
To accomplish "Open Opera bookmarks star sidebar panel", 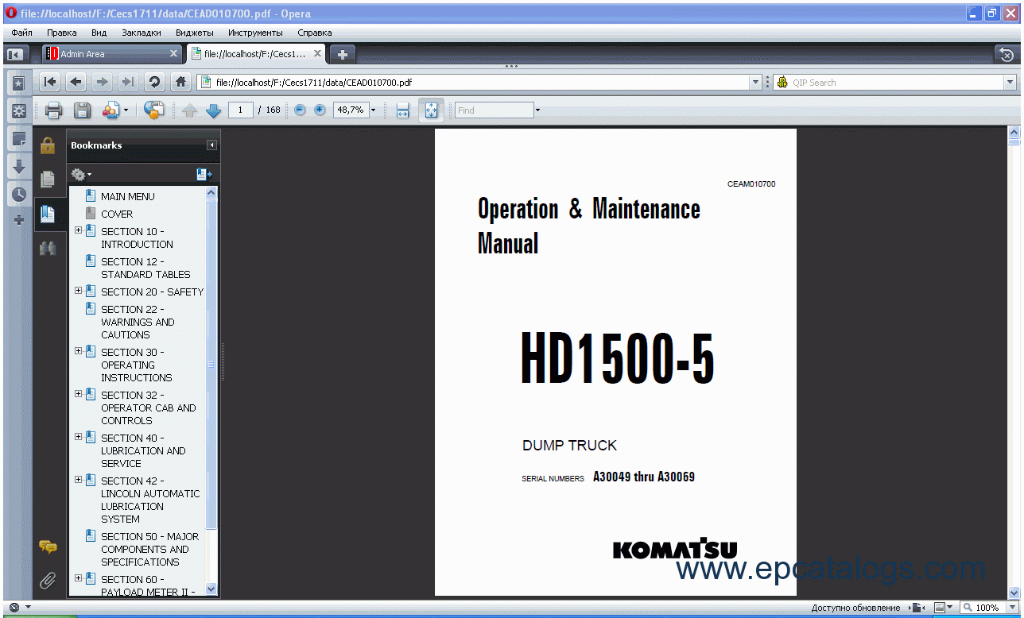I will [x=18, y=83].
